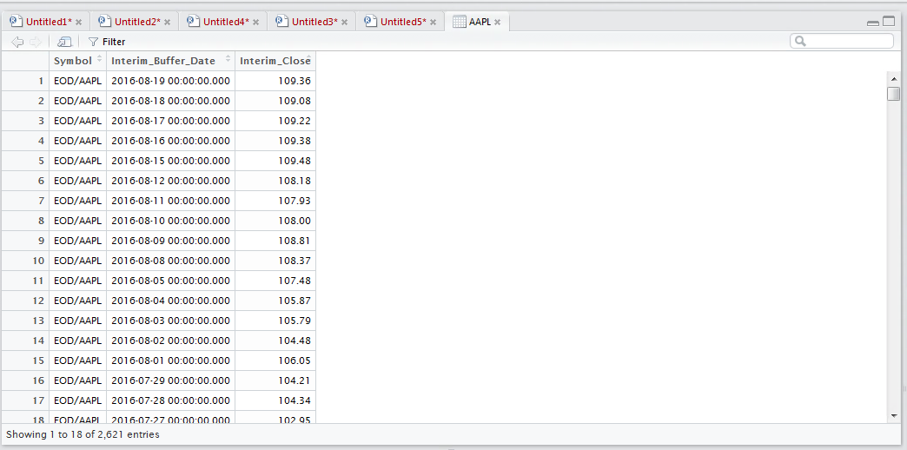This screenshot has height=450, width=907.
Task: Select the date cell 2016-08-01
Action: tap(170, 361)
